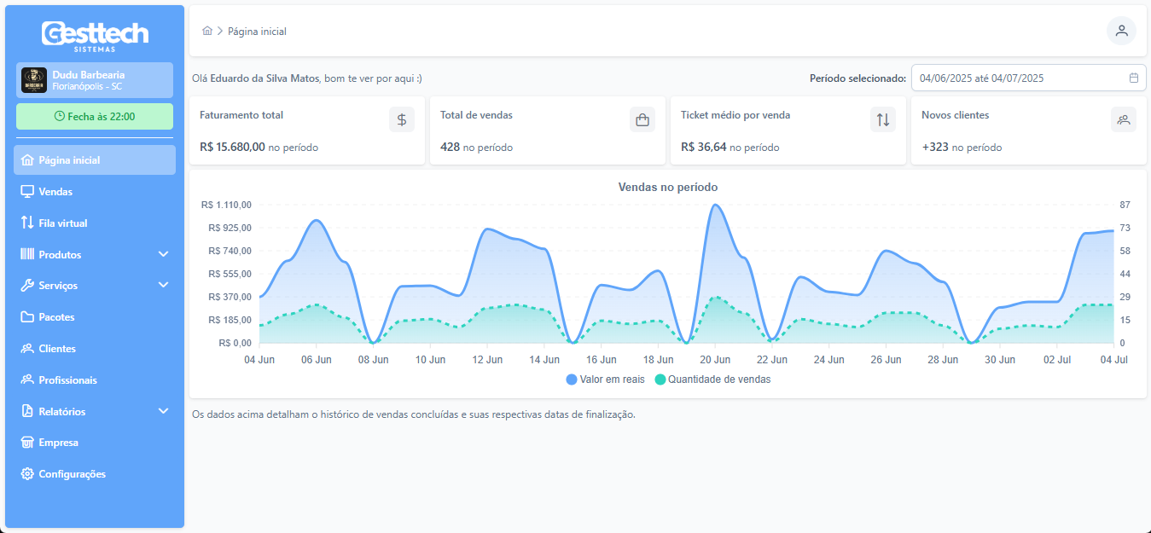The width and height of the screenshot is (1151, 533).
Task: Click the user profile avatar icon
Action: (1121, 31)
